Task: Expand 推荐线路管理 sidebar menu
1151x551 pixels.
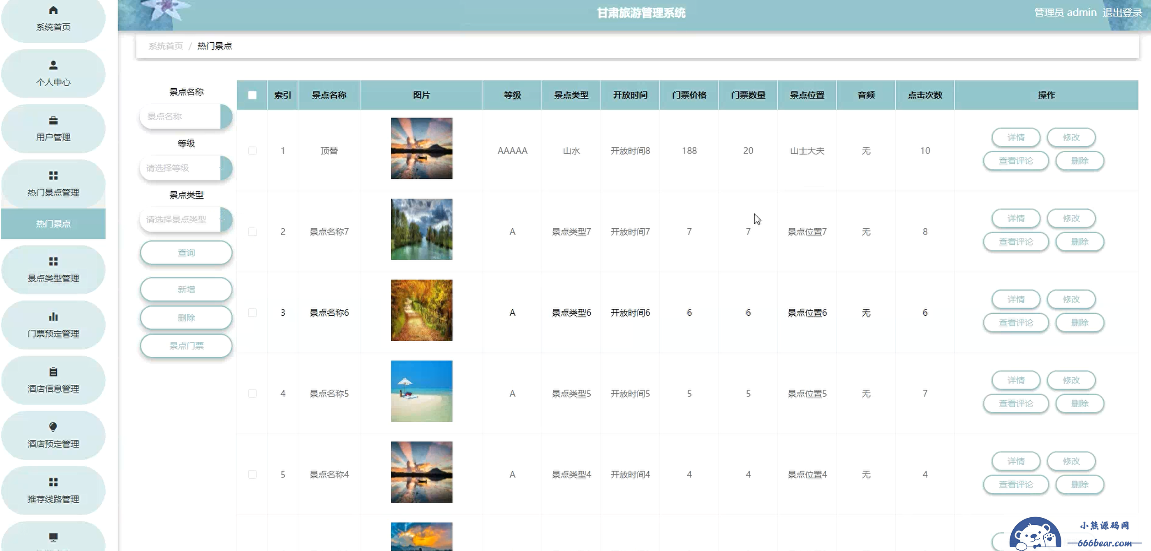Action: [x=53, y=491]
